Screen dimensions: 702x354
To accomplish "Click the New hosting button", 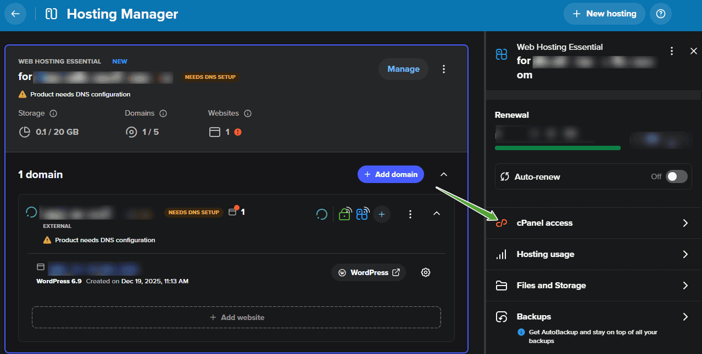I will tap(604, 14).
